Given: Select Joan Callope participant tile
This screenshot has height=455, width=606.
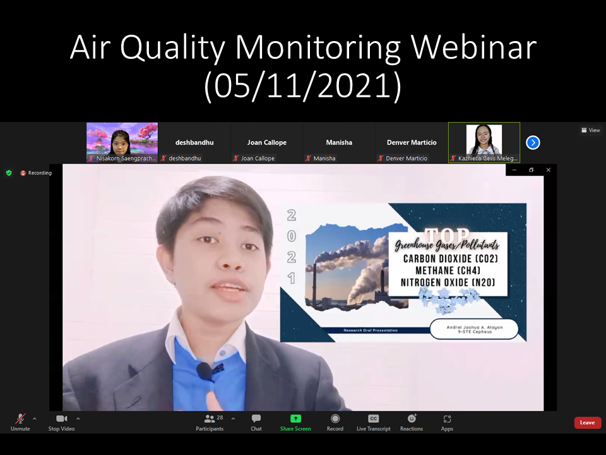Looking at the screenshot, I should pos(267,143).
